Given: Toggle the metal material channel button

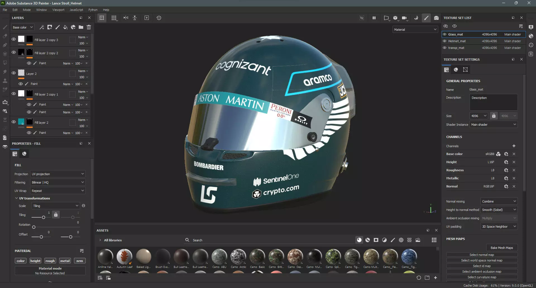Looking at the screenshot, I should point(65,261).
